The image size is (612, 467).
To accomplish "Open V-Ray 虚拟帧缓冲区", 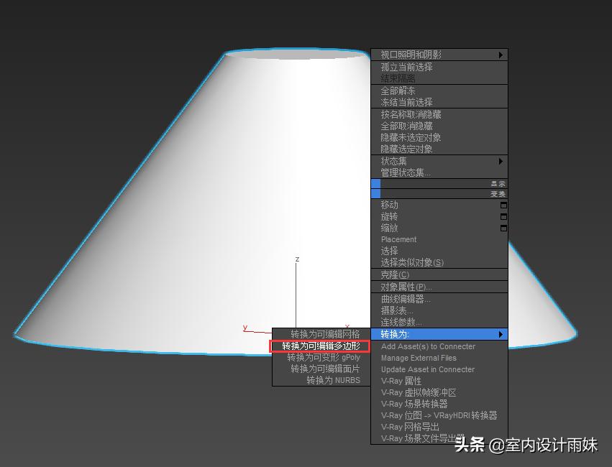I will [419, 392].
